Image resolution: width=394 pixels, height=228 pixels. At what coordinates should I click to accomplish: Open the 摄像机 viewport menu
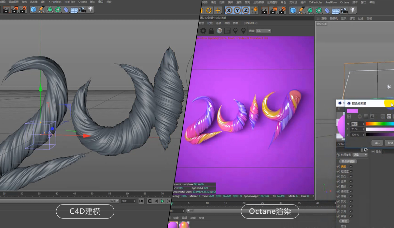click(334, 19)
